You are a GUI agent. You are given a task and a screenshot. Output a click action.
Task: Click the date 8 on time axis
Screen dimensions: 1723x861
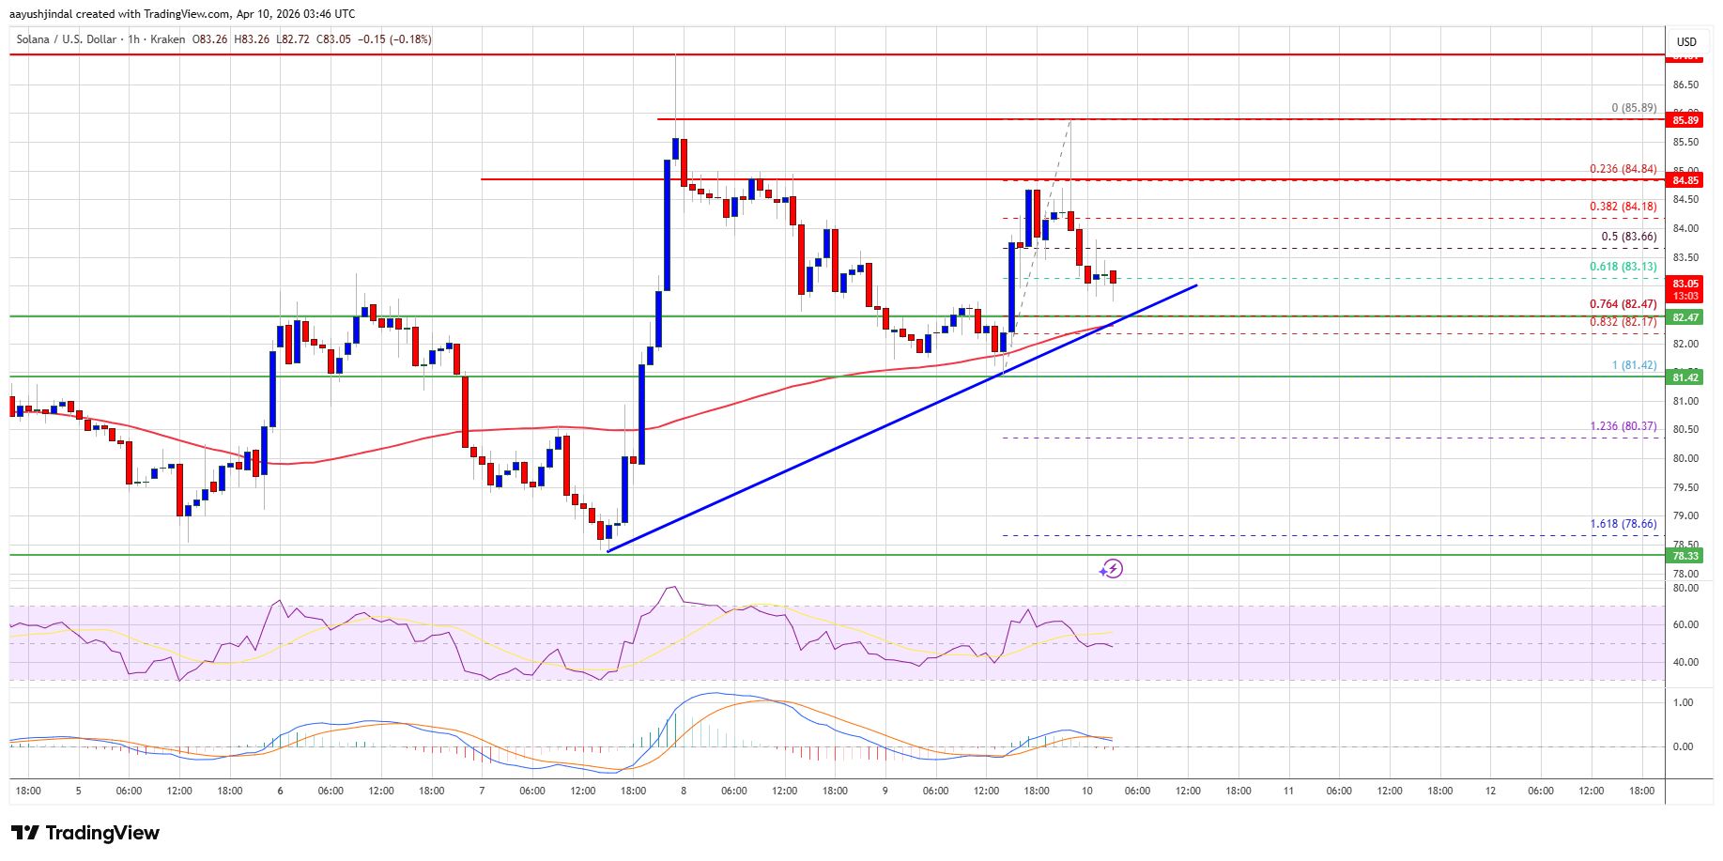(684, 791)
